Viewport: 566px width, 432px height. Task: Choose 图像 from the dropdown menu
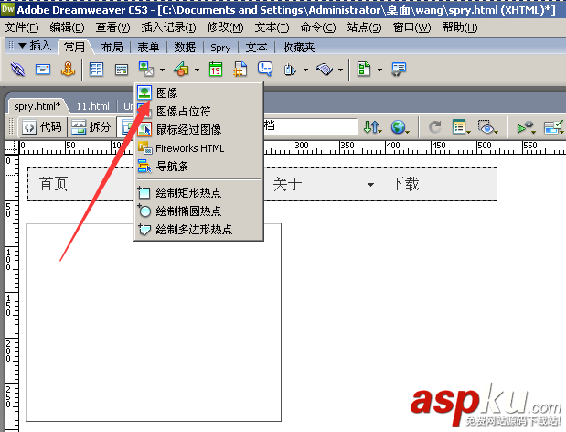tap(199, 92)
